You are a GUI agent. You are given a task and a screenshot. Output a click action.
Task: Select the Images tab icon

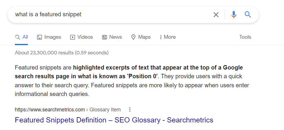[39, 37]
